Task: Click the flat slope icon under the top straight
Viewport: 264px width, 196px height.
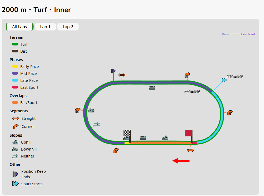Action: click(x=152, y=88)
